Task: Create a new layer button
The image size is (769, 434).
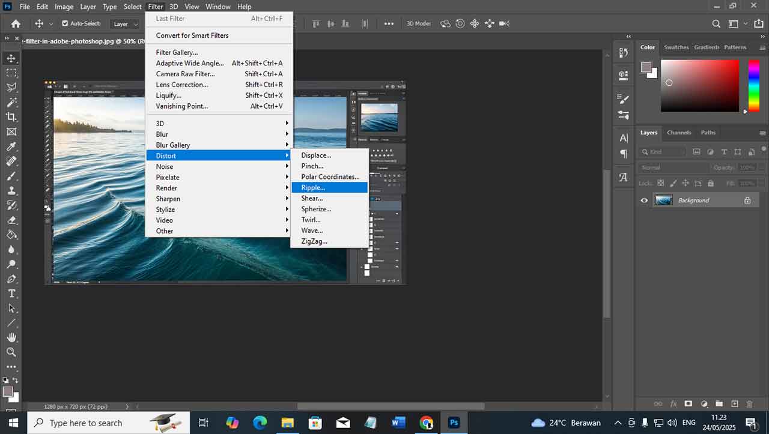Action: pyautogui.click(x=734, y=404)
